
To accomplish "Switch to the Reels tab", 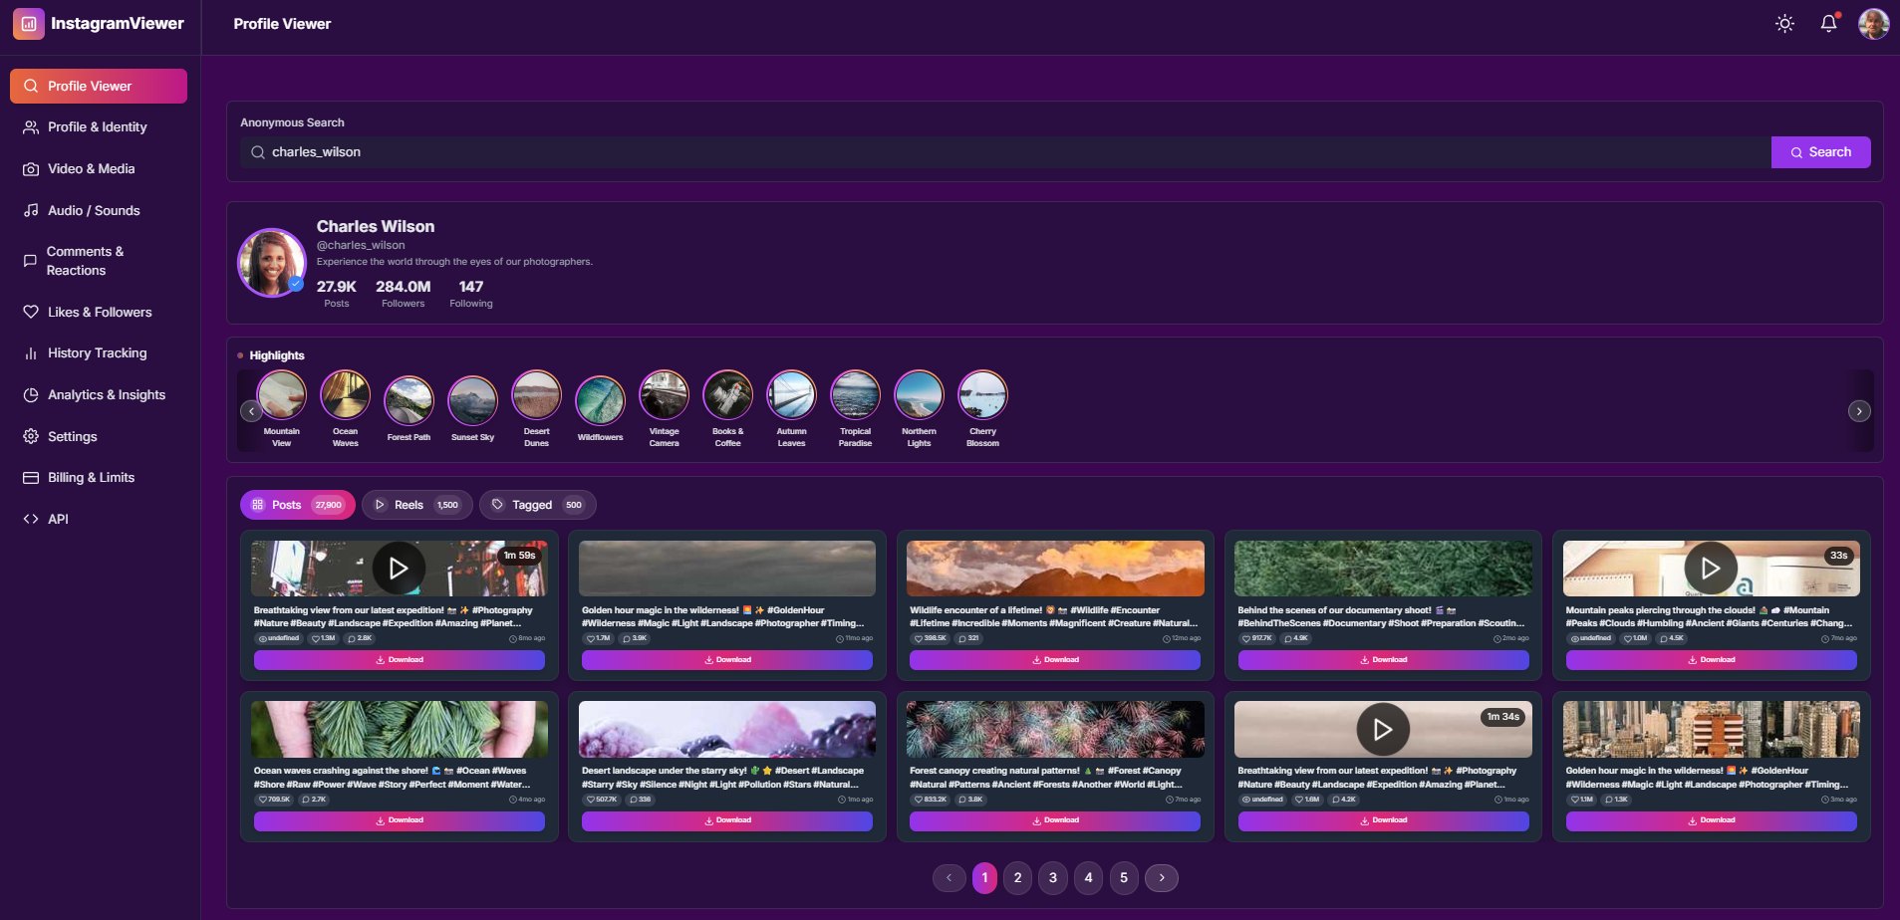I will point(416,506).
